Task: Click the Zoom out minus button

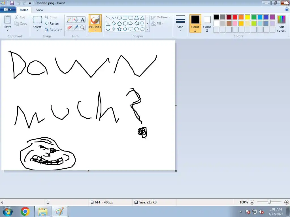Action: pos(252,202)
